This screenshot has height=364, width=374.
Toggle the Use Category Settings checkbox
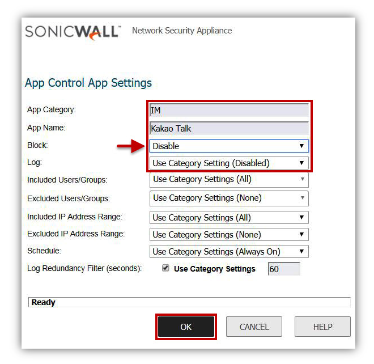point(166,268)
